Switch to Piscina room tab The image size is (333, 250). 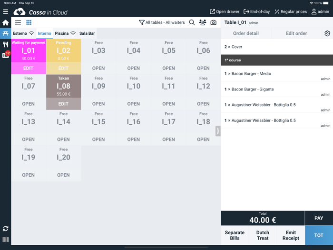(65, 33)
